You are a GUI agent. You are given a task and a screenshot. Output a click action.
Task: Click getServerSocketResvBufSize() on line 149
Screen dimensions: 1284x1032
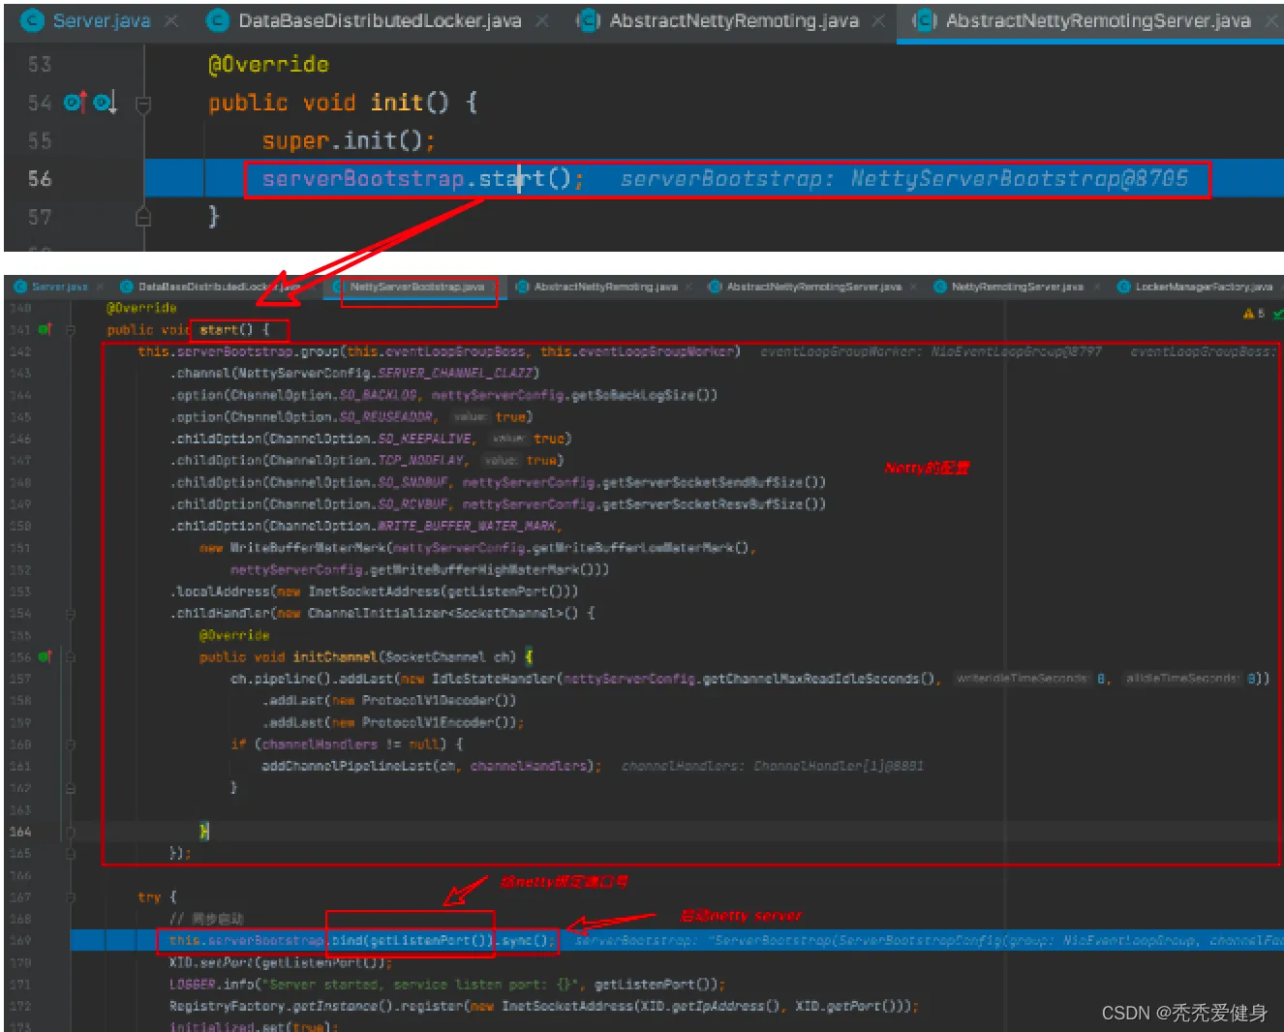point(714,504)
